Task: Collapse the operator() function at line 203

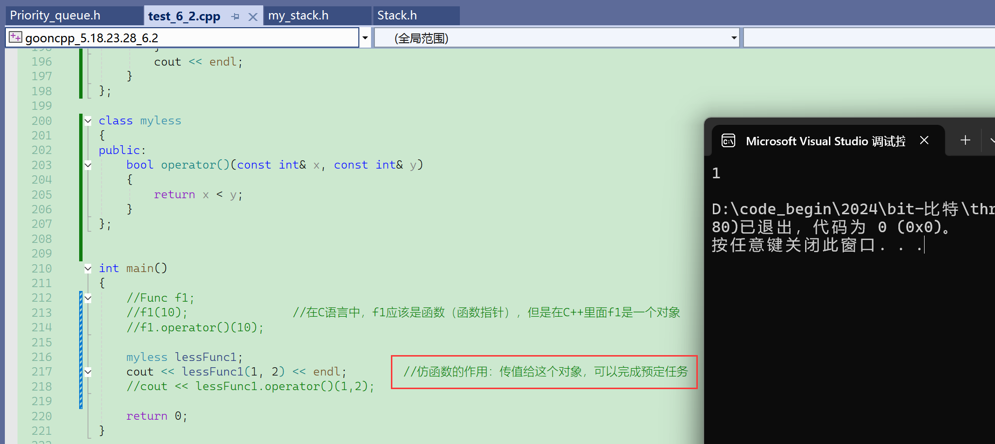Action: coord(88,165)
